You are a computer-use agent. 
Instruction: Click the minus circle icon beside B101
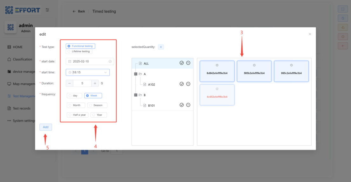pyautogui.click(x=188, y=105)
